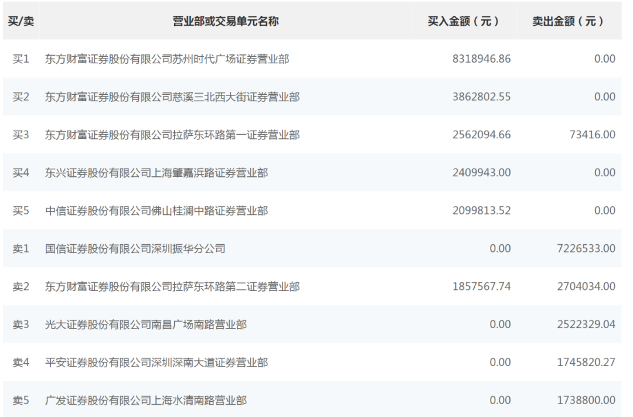
Task: Select the 买3 row label
Action: point(21,135)
